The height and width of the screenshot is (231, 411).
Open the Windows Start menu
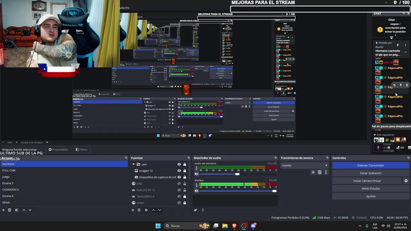(x=158, y=226)
